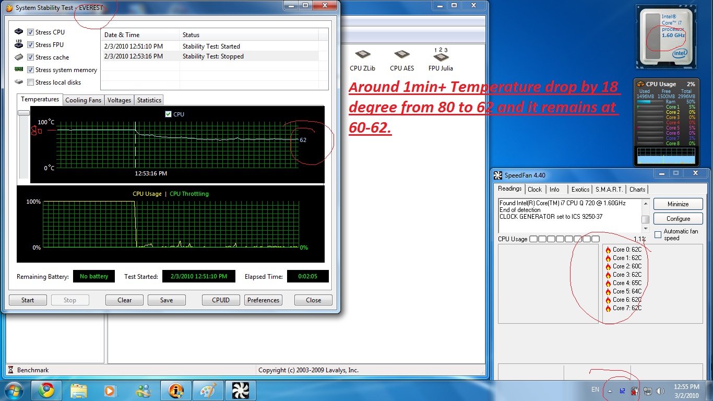Click the system memory module icon

coord(19,69)
